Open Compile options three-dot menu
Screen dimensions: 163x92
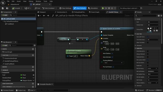pyautogui.click(x=22, y=8)
